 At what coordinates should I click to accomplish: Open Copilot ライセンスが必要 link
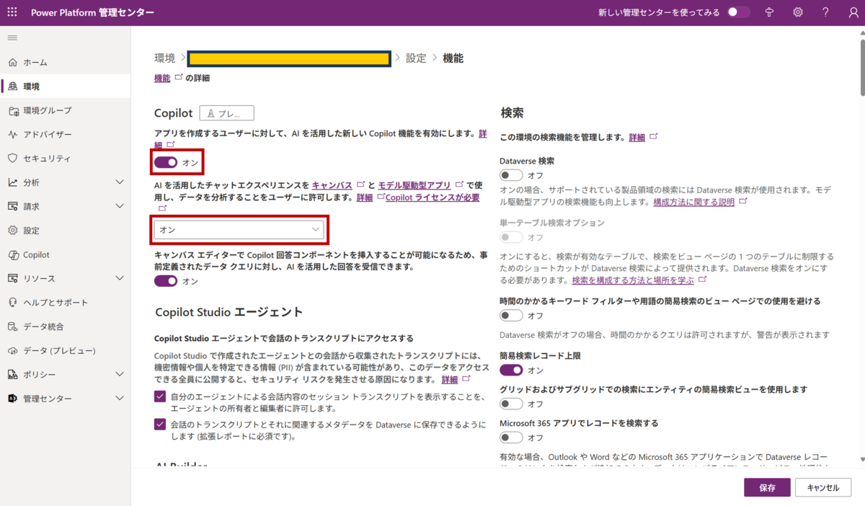[432, 197]
